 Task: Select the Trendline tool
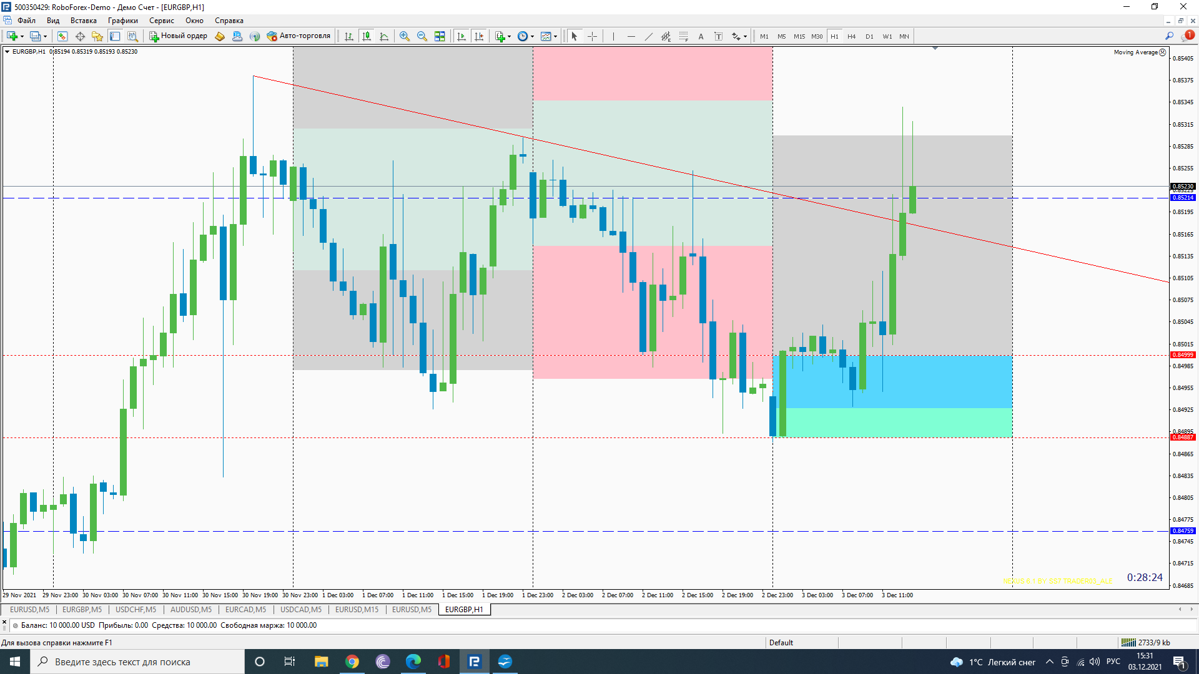point(648,36)
